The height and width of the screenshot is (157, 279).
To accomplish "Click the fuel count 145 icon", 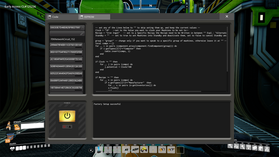I will click(x=17, y=127).
